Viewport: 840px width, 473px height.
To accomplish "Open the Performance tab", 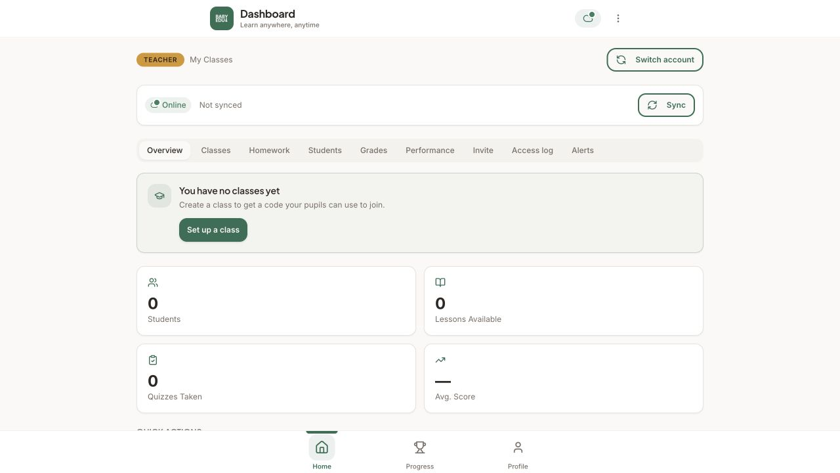I will click(x=430, y=150).
